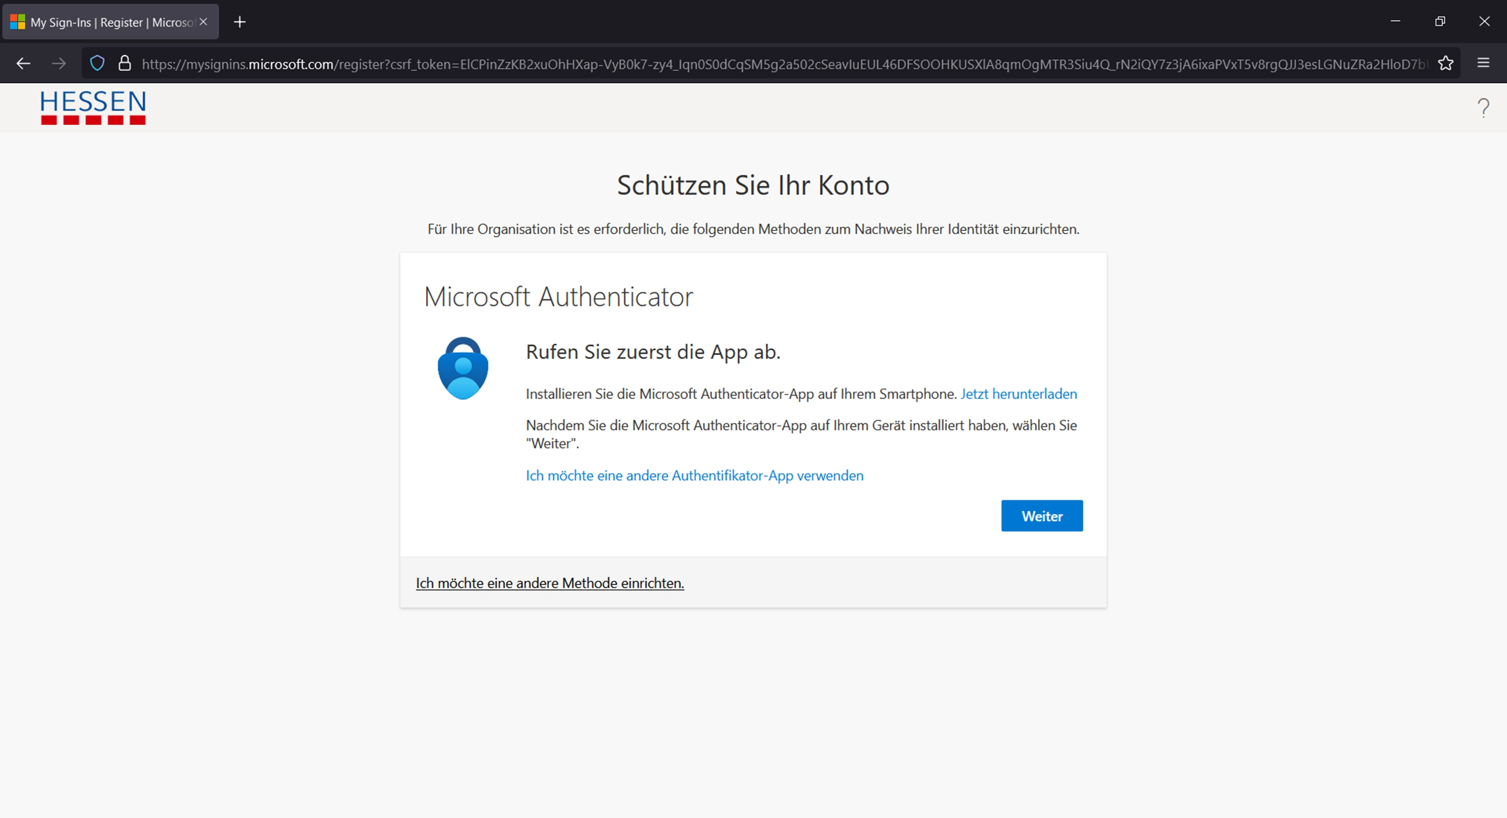Select the My Sign-Ins Register tab
The height and width of the screenshot is (818, 1507).
pos(111,22)
